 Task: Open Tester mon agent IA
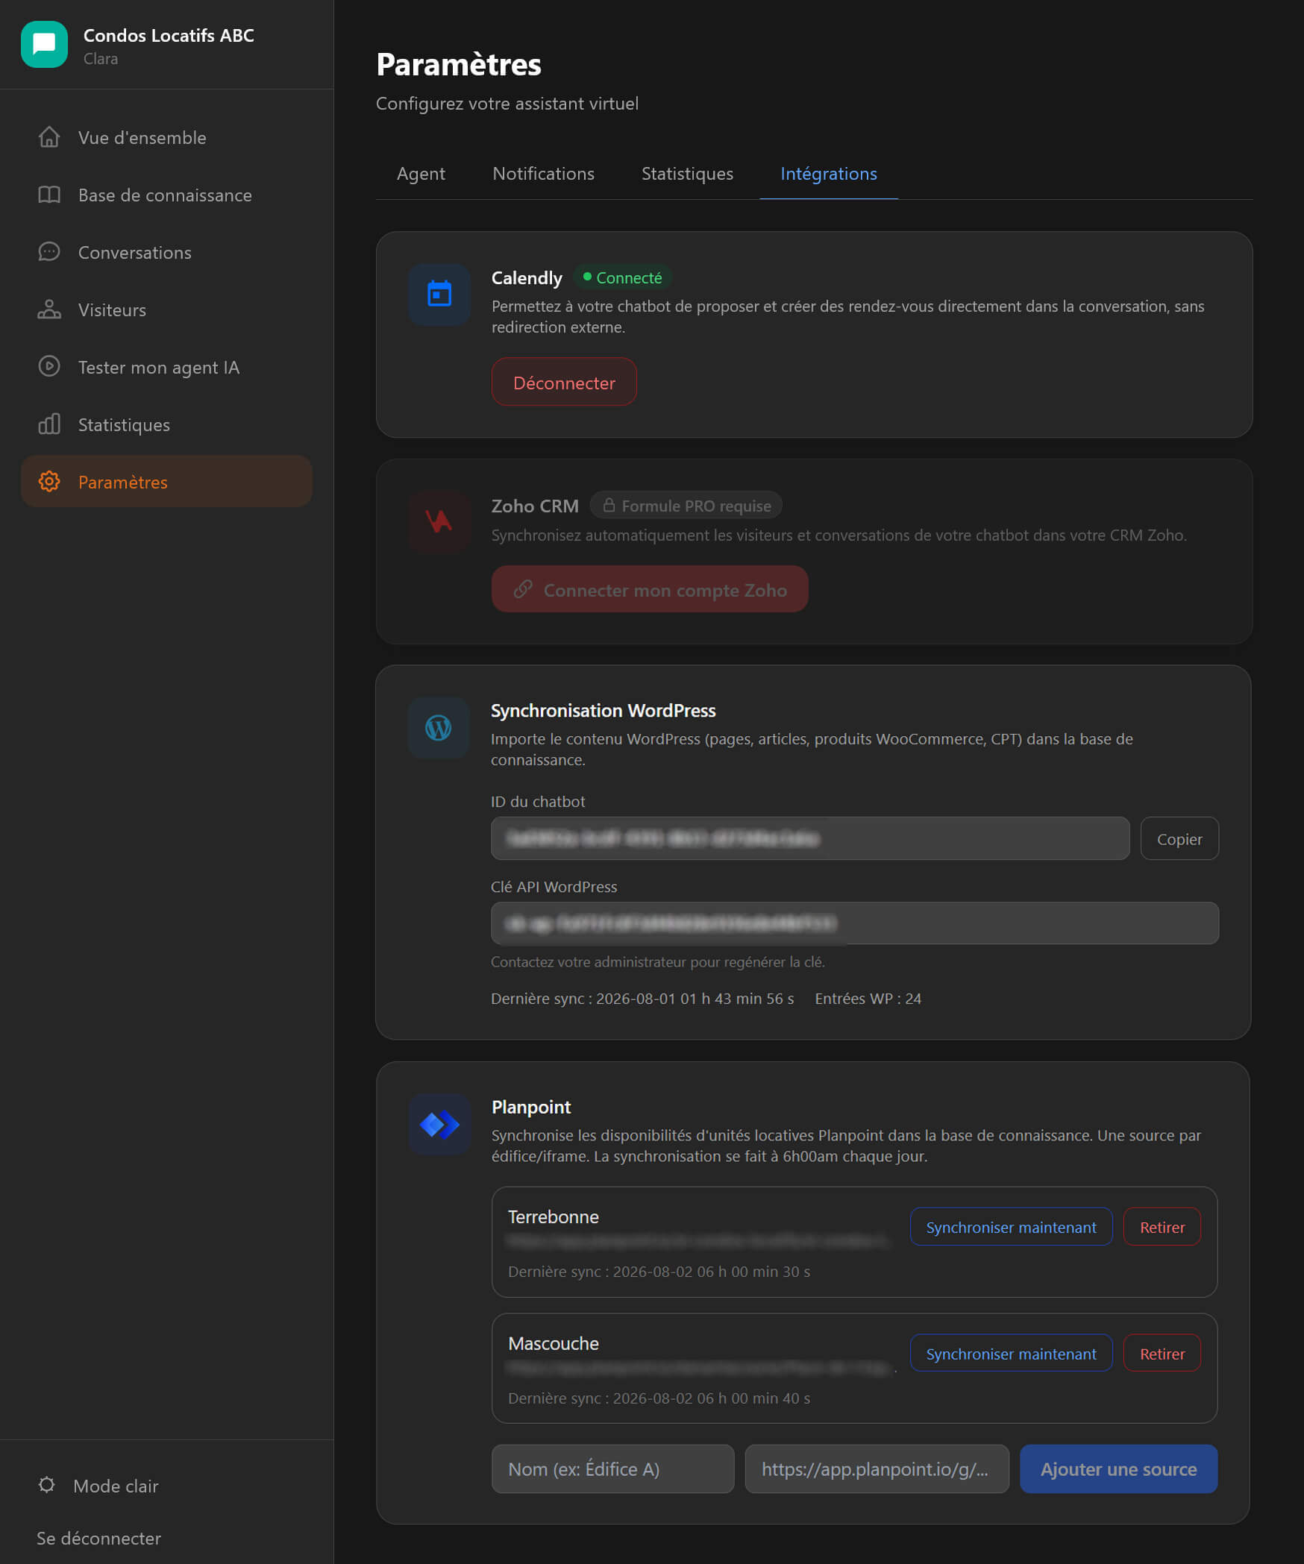[x=166, y=367]
